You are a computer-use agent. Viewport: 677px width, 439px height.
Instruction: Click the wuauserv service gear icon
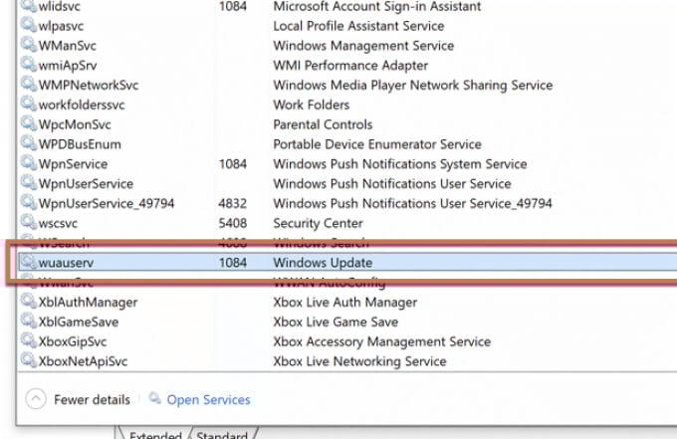pyautogui.click(x=28, y=263)
